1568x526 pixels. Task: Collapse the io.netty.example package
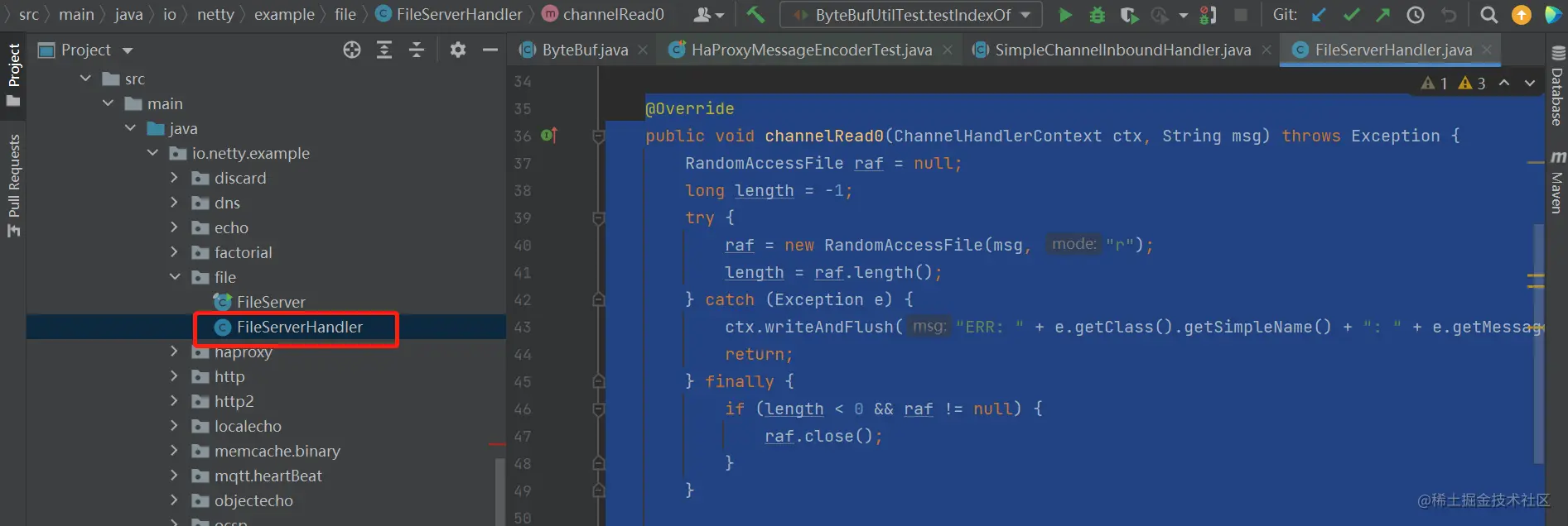(152, 153)
